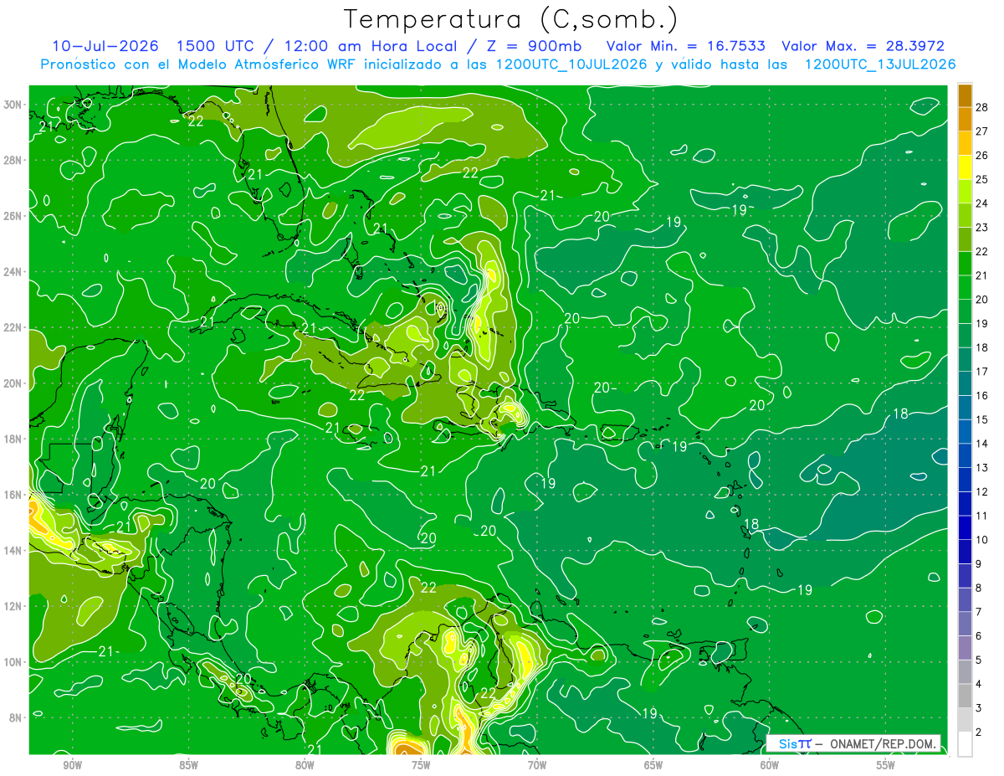Click the '90W' longitude axis label

coord(72,765)
